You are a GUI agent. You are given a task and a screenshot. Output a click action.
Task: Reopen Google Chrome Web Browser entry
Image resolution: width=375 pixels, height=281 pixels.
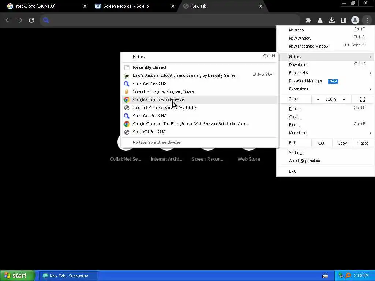[x=200, y=100]
